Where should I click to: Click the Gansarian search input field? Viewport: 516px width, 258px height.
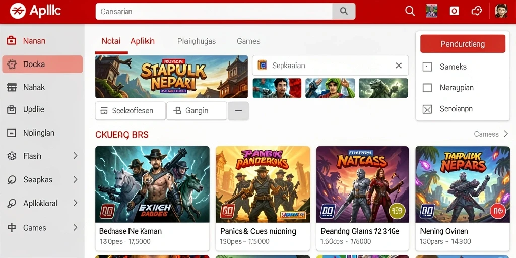coord(214,11)
